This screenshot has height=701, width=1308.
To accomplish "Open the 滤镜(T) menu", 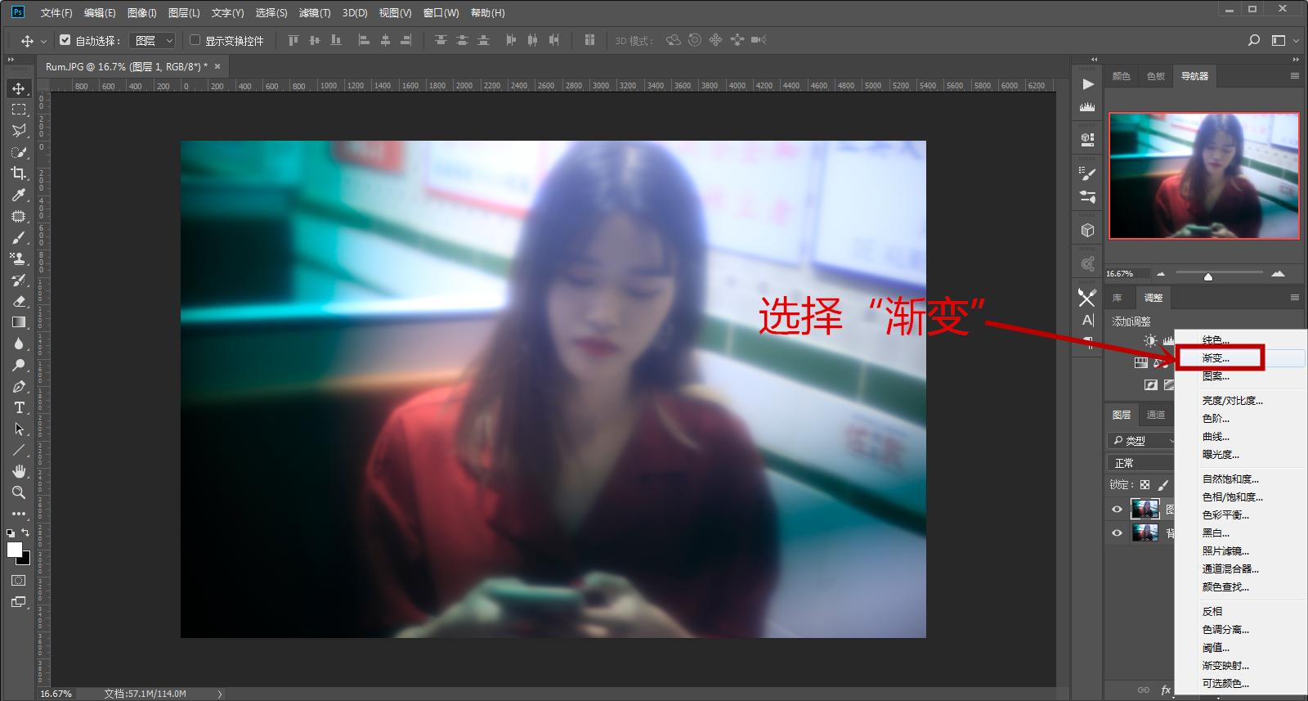I will [x=315, y=13].
